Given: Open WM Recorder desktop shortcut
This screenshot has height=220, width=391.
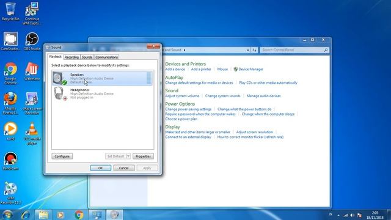Looking at the screenshot, I should pos(10,193).
